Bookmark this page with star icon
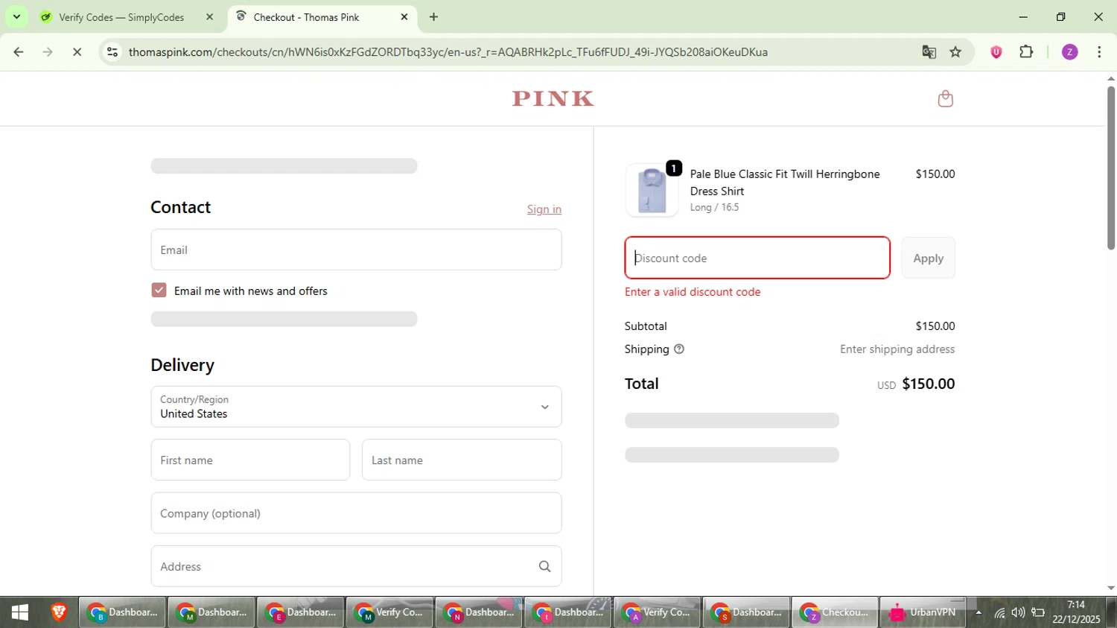Screen dimensions: 1117x628 [955, 52]
